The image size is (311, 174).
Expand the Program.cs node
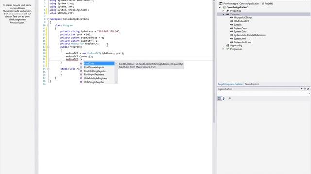coord(223,49)
